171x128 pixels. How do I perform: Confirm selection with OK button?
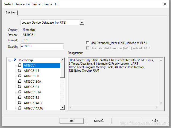coord(72,121)
